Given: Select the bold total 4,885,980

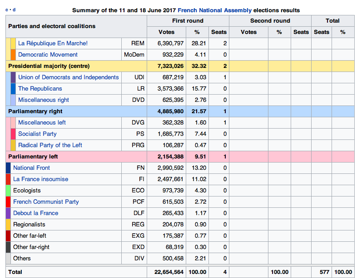Looking at the screenshot, I should click(x=170, y=111).
